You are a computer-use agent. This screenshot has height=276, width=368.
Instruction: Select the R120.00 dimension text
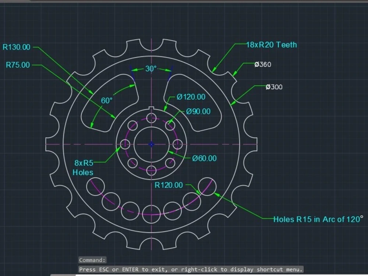point(169,185)
